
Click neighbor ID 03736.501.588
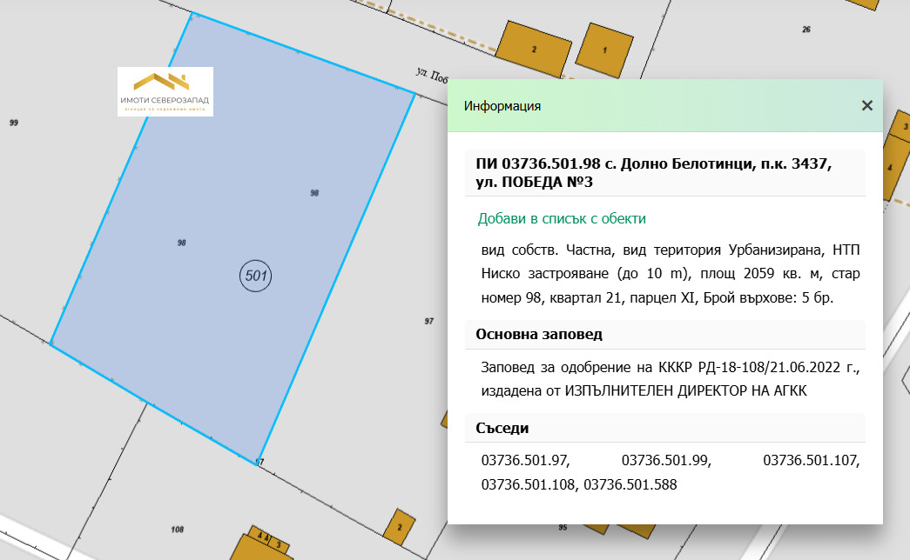tap(630, 483)
